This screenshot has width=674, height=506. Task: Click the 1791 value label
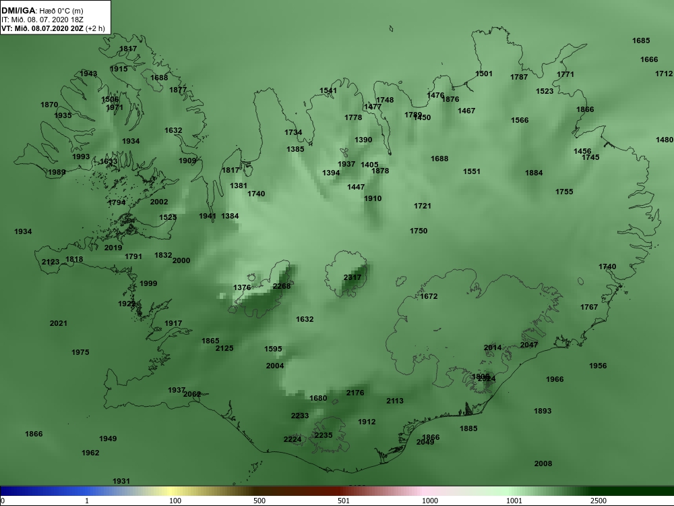(133, 256)
